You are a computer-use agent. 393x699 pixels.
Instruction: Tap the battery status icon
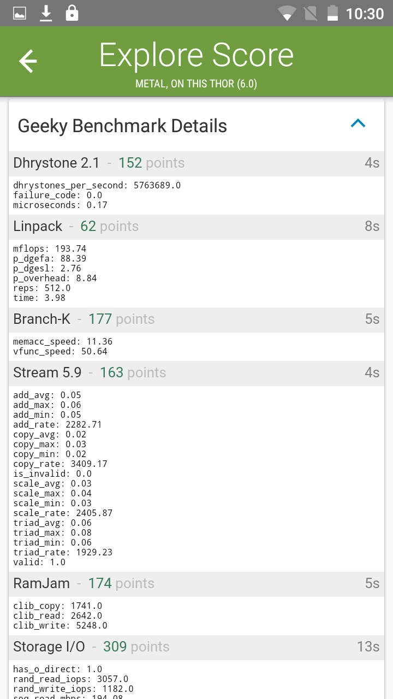click(332, 13)
